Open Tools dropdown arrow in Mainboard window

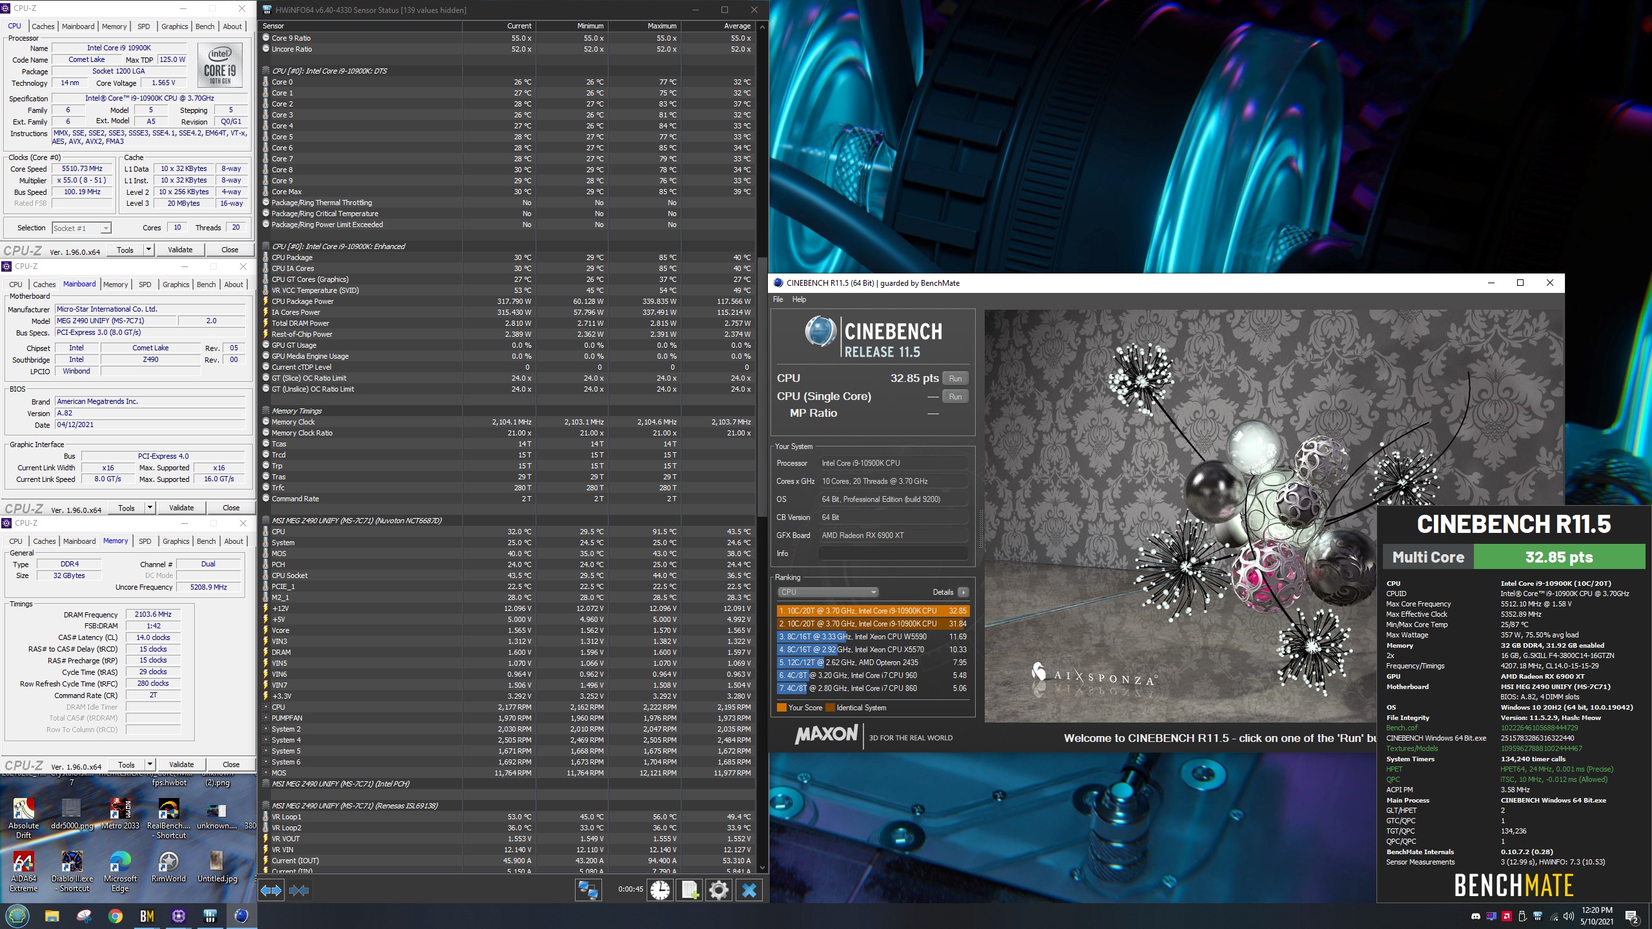[150, 508]
